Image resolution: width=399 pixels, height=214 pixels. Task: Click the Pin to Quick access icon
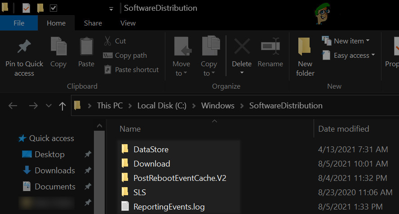click(24, 47)
